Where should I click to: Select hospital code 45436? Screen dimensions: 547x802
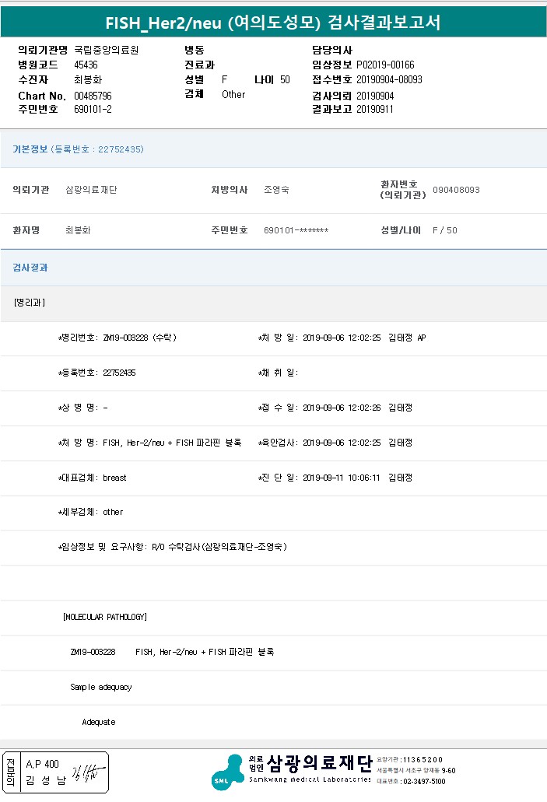click(x=86, y=65)
